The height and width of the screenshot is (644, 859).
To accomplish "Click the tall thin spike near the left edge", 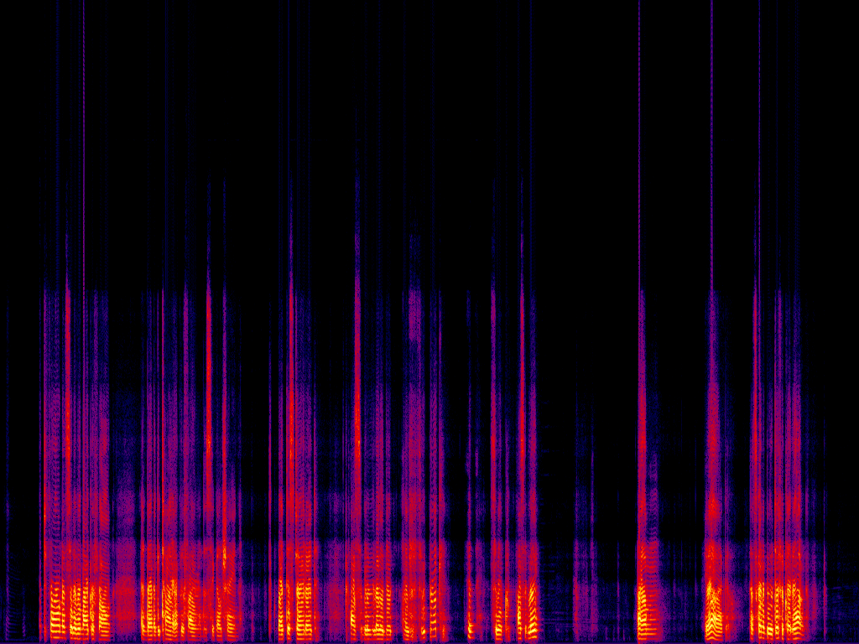I will pyautogui.click(x=84, y=126).
